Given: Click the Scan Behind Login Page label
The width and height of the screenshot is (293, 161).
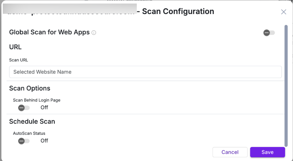Looking at the screenshot, I should 37,100.
